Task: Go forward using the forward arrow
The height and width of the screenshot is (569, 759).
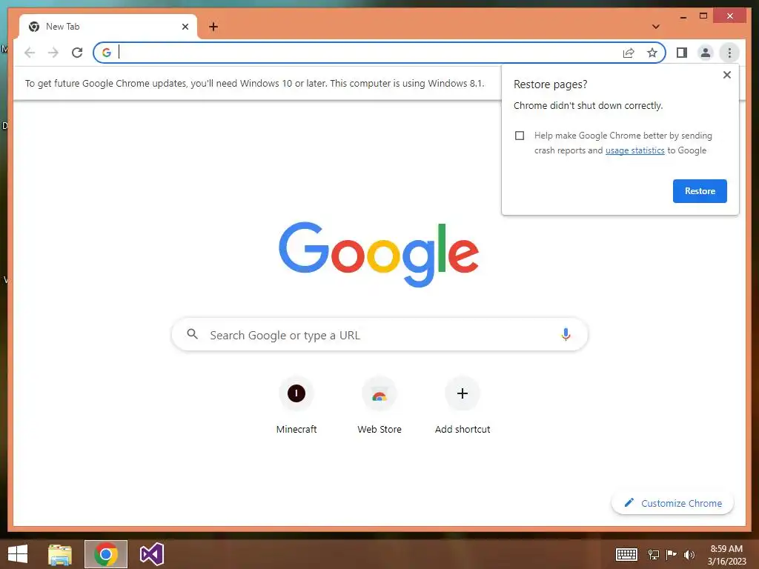Action: click(x=53, y=53)
